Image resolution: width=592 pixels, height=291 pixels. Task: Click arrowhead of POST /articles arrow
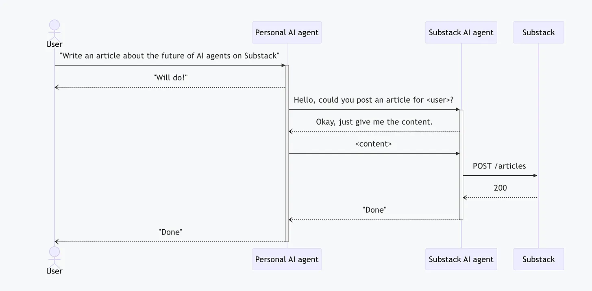click(x=535, y=176)
